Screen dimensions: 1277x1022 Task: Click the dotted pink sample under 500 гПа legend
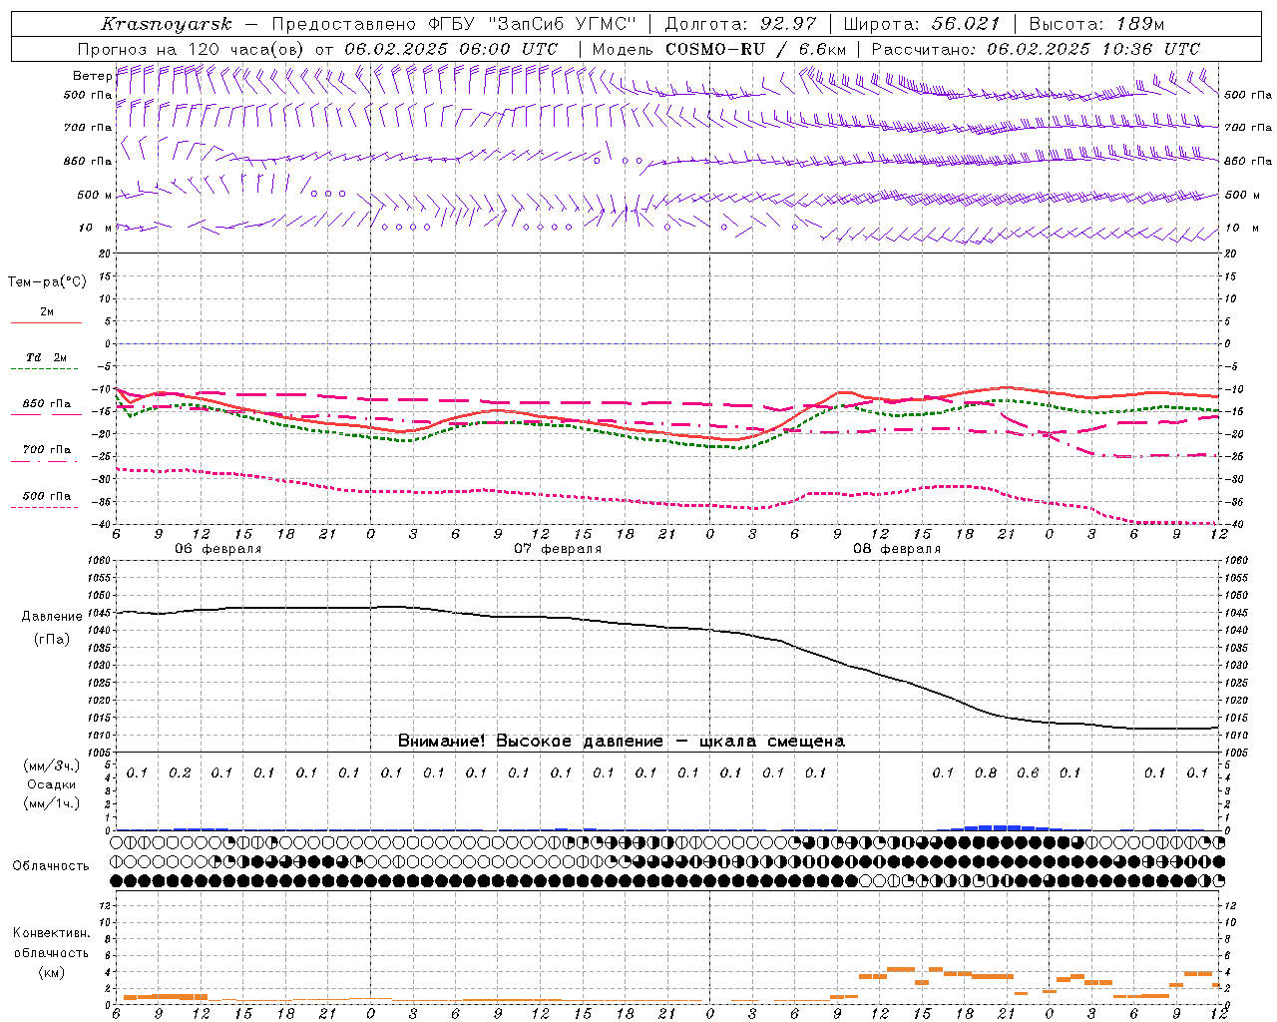(x=46, y=508)
